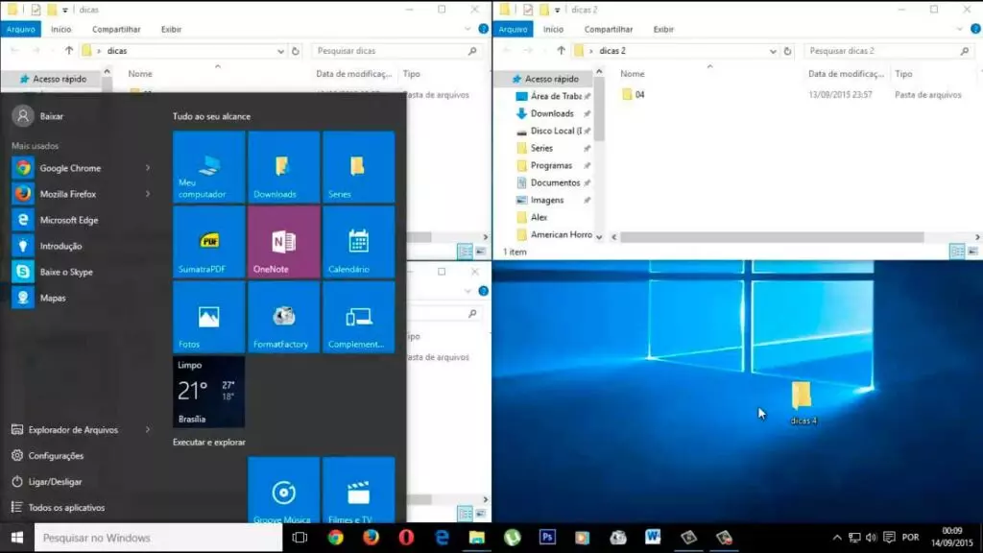Open Task View from the taskbar

(300, 538)
